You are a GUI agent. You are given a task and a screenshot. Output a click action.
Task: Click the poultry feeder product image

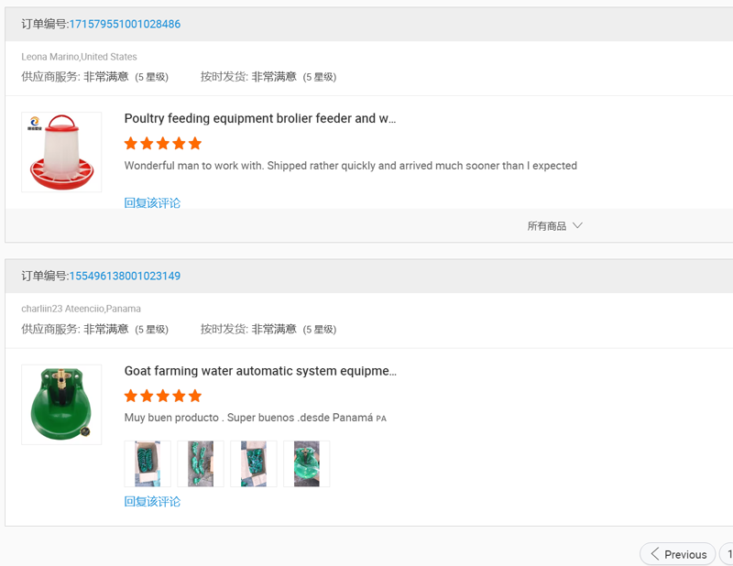coord(61,152)
